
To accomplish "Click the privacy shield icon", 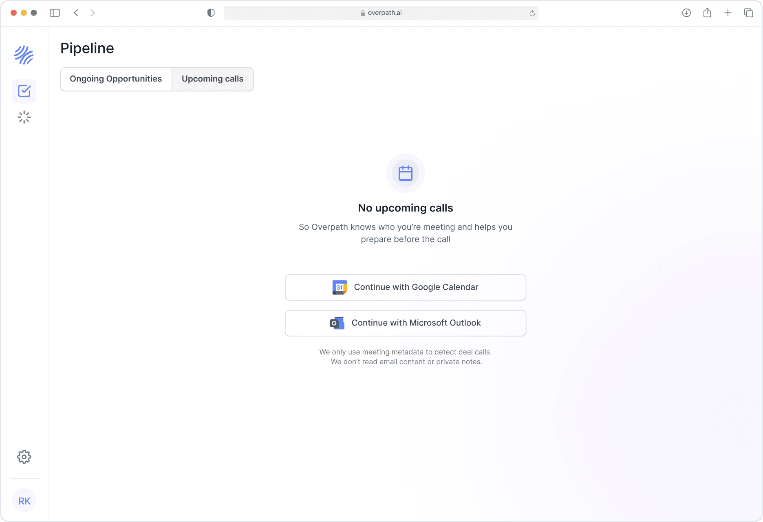I will pos(211,13).
